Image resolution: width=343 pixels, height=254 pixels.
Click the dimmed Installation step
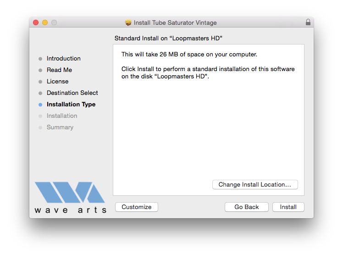tap(62, 116)
